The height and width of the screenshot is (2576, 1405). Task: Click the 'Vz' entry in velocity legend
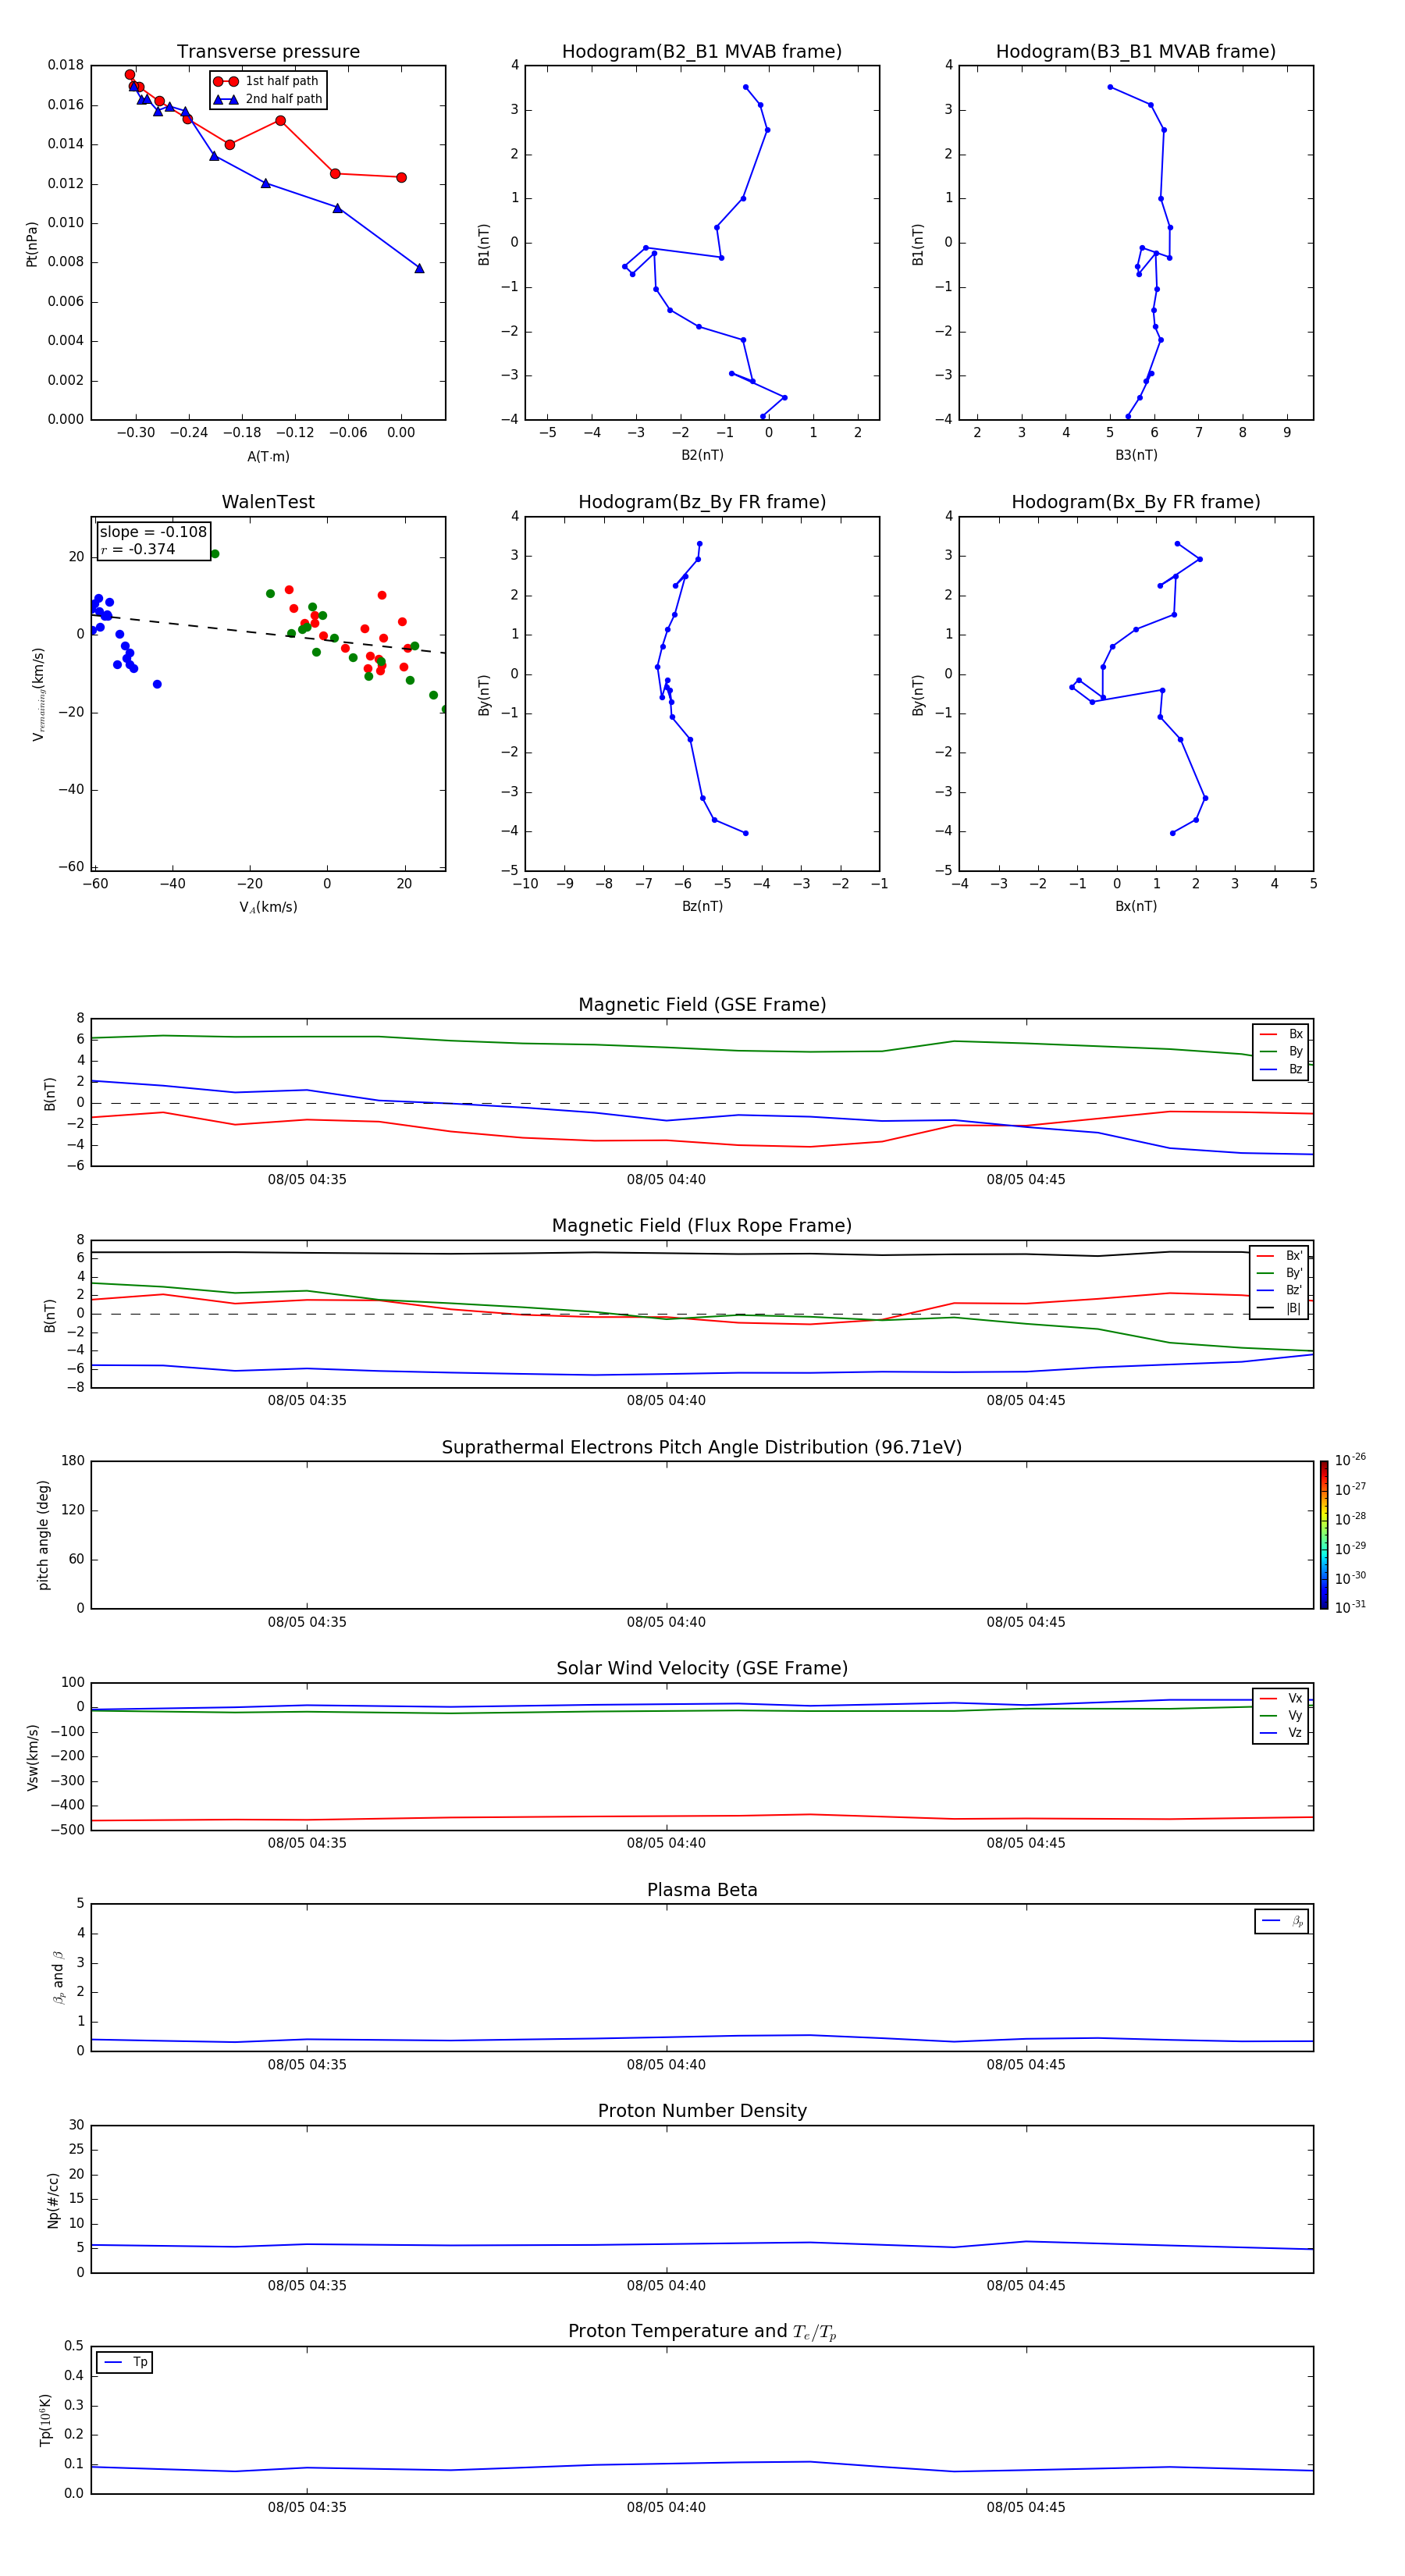[1281, 1733]
